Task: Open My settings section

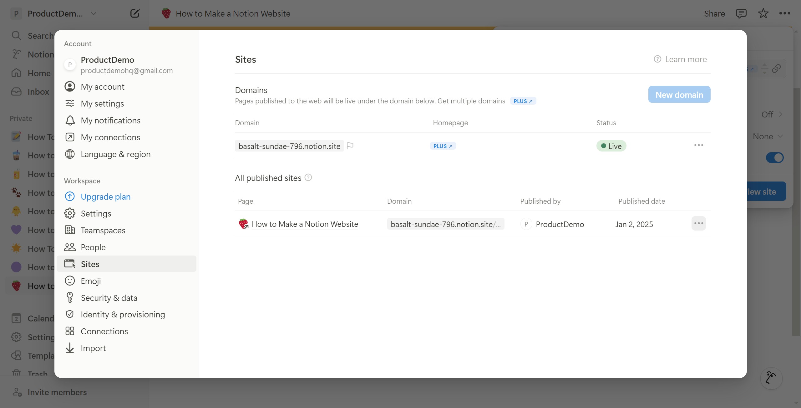Action: tap(126, 103)
